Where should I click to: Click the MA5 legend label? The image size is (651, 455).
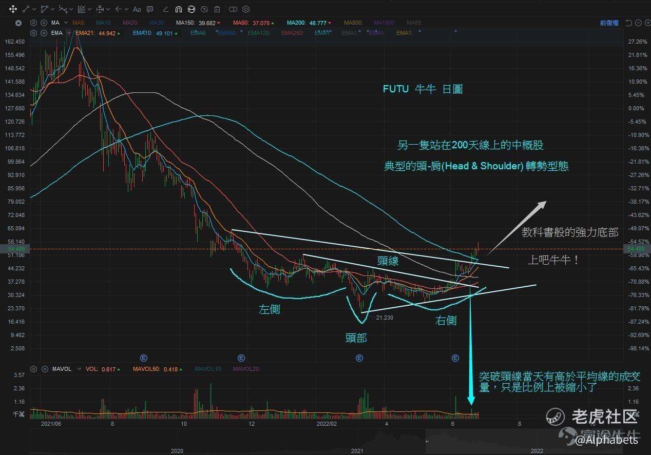click(79, 23)
